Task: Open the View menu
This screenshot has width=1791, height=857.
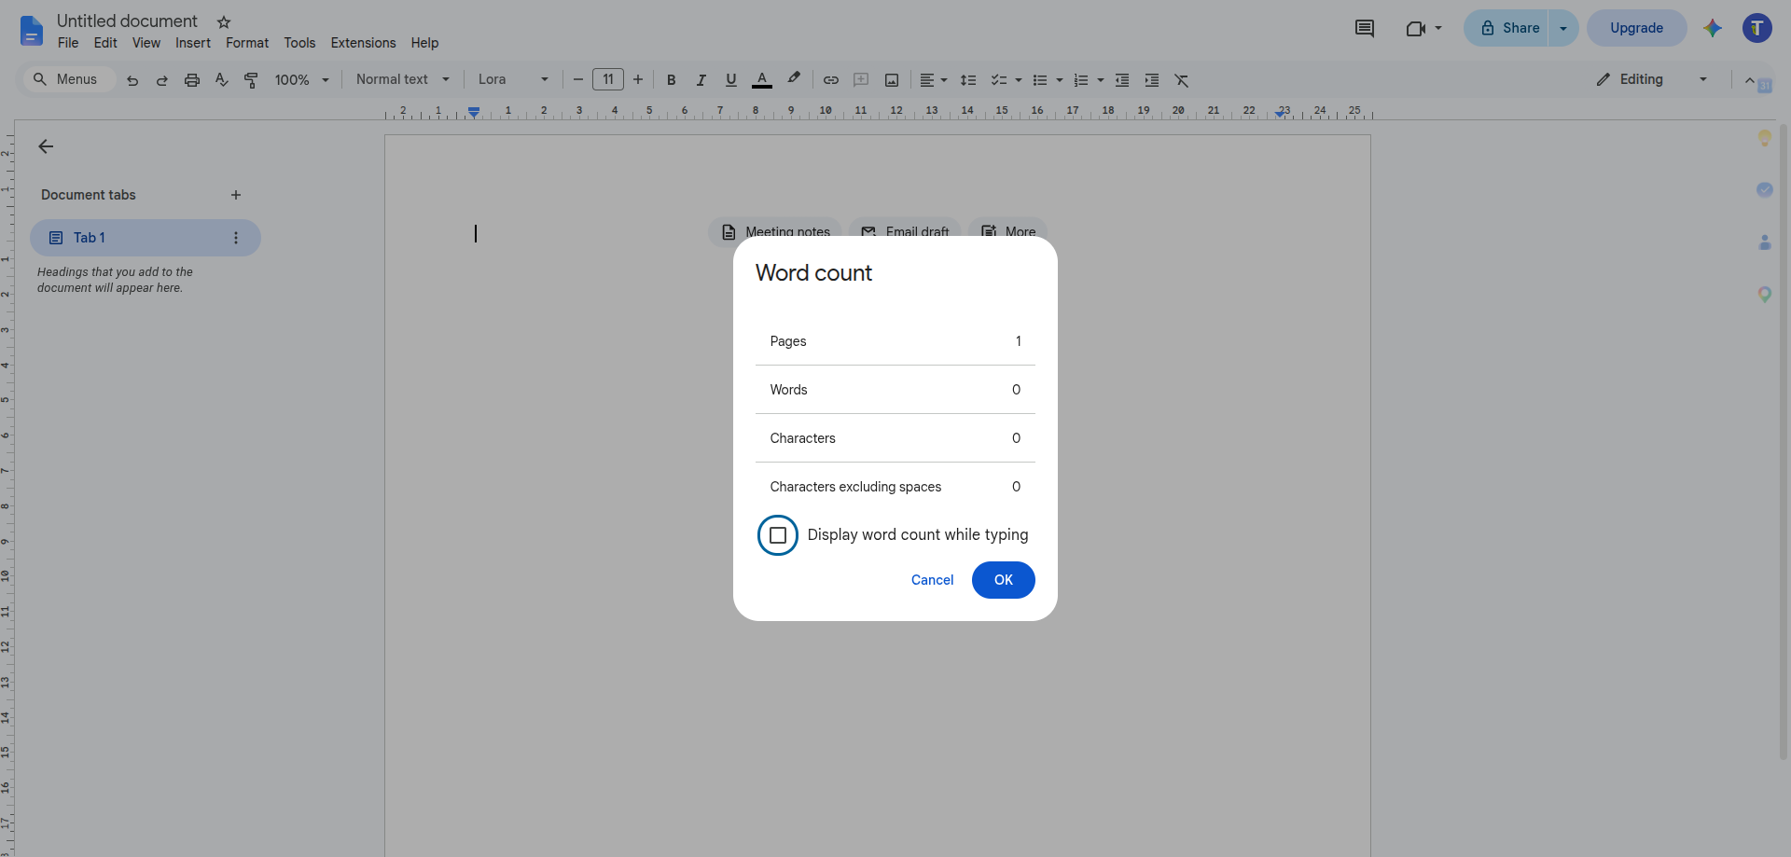Action: (x=146, y=43)
